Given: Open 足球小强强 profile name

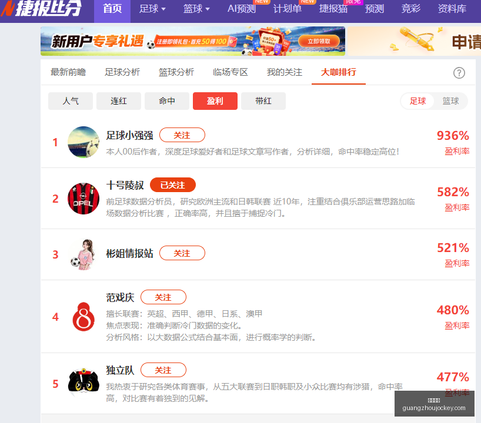Looking at the screenshot, I should (x=129, y=135).
